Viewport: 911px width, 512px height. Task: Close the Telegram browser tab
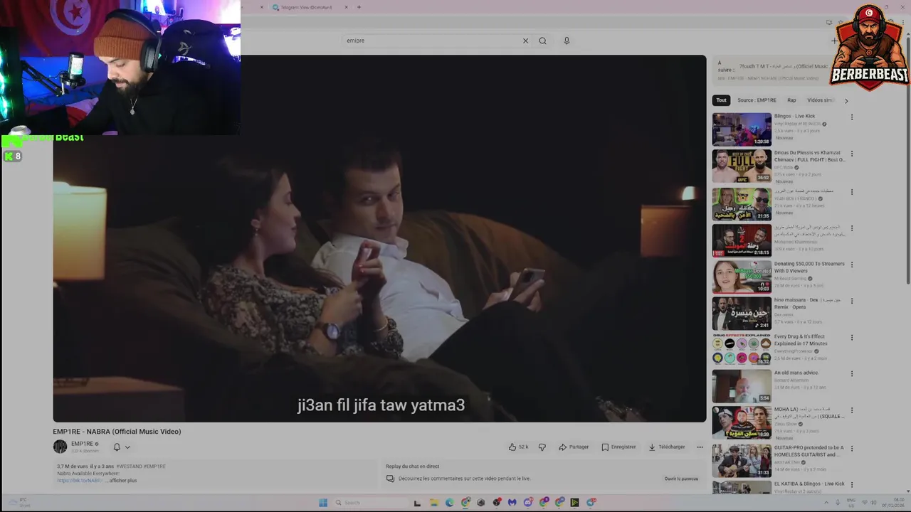pyautogui.click(x=347, y=7)
